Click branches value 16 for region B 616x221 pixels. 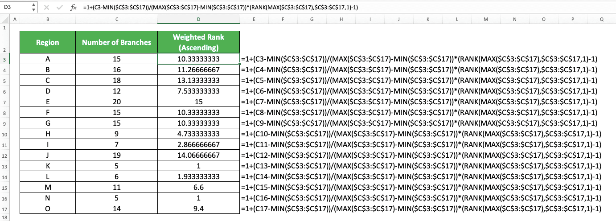click(116, 70)
